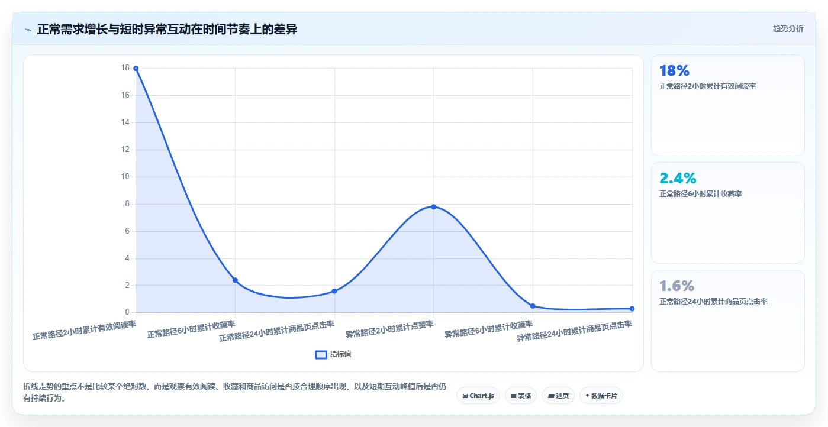Open the 趋势分析 label in header
This screenshot has height=427, width=828.
[x=788, y=28]
